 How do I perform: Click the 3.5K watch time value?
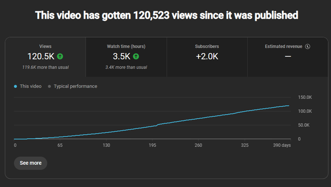pos(122,56)
